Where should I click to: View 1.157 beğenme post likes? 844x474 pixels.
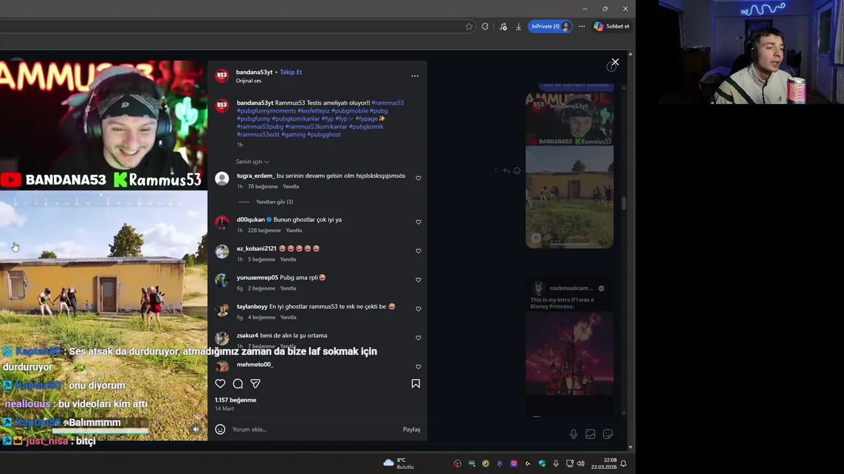[235, 400]
